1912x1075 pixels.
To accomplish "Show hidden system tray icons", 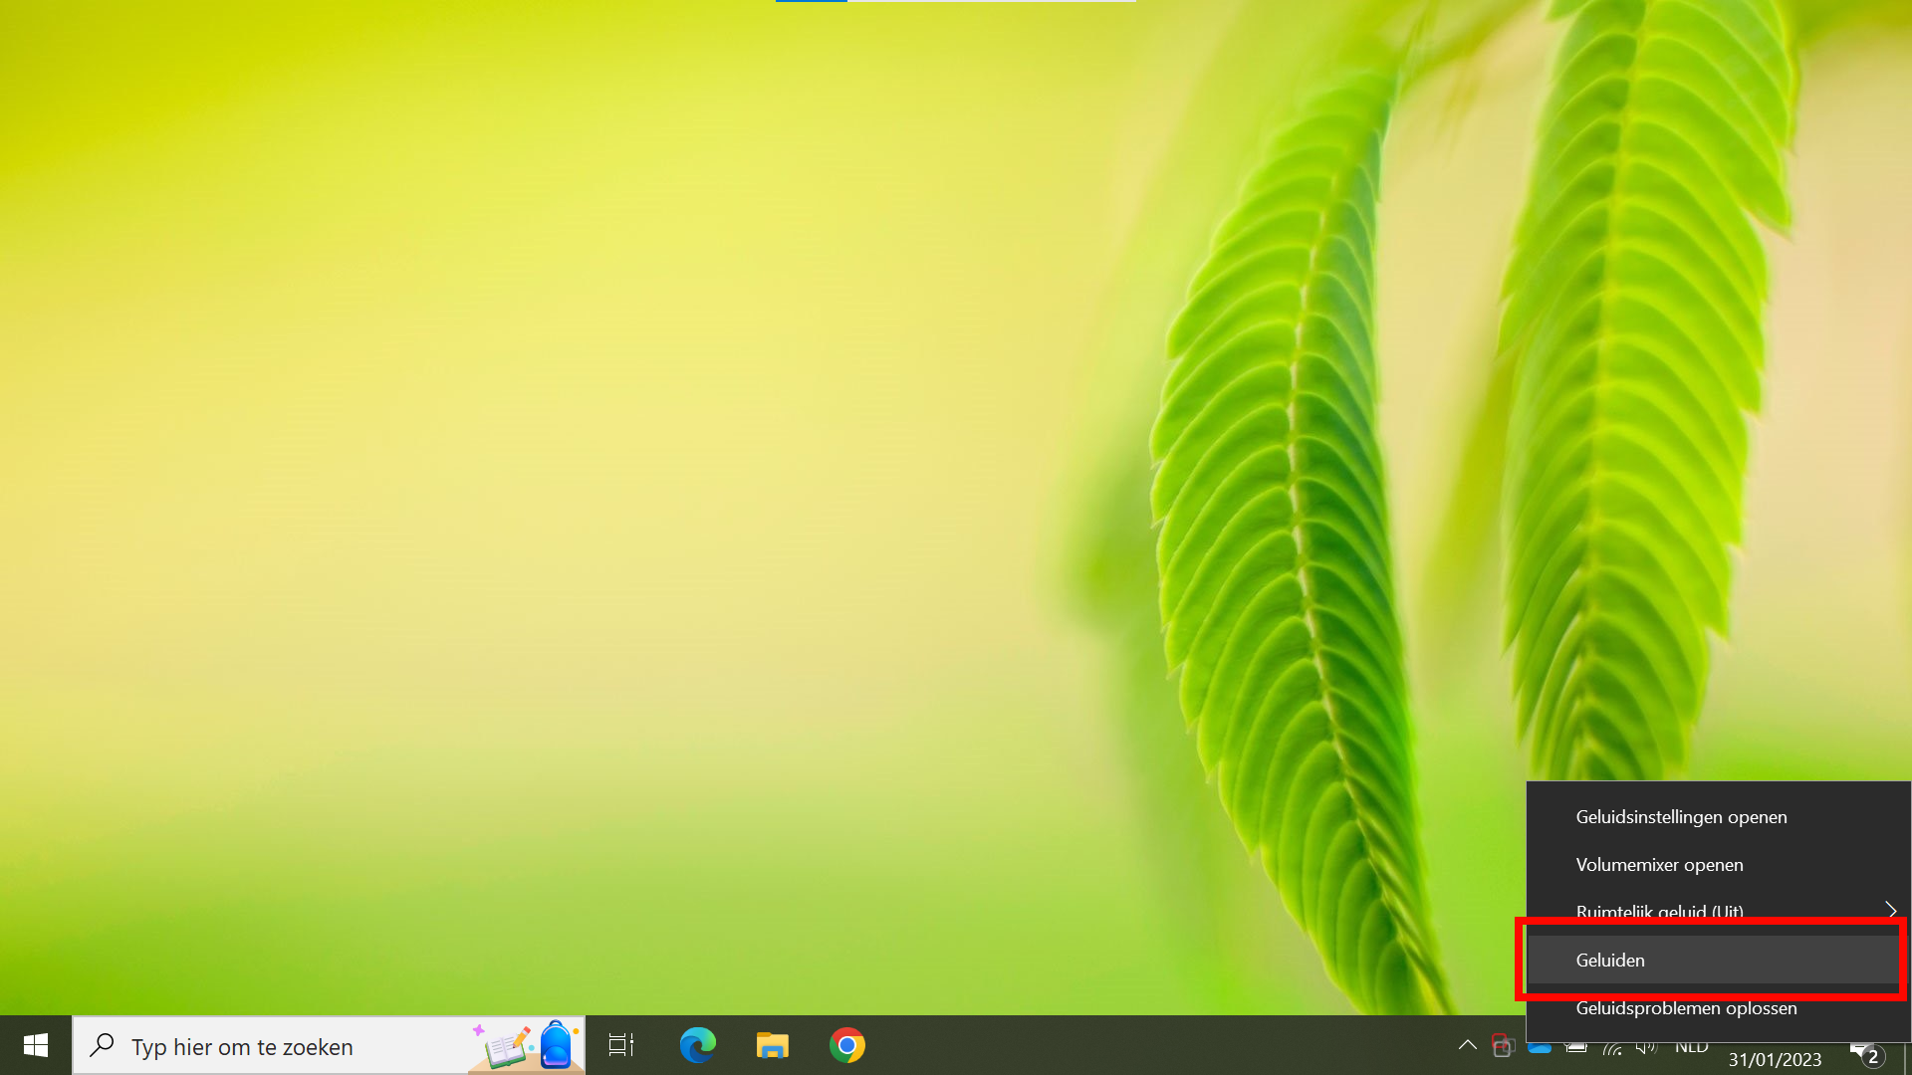I will tap(1467, 1045).
